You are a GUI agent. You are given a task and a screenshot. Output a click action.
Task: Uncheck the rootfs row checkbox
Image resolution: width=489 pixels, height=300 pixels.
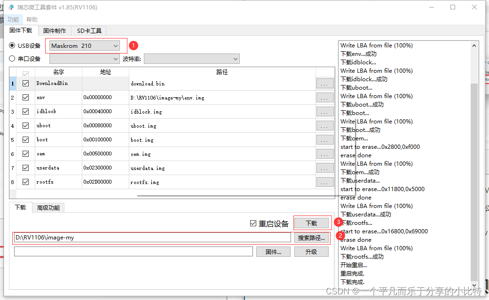pyautogui.click(x=25, y=182)
